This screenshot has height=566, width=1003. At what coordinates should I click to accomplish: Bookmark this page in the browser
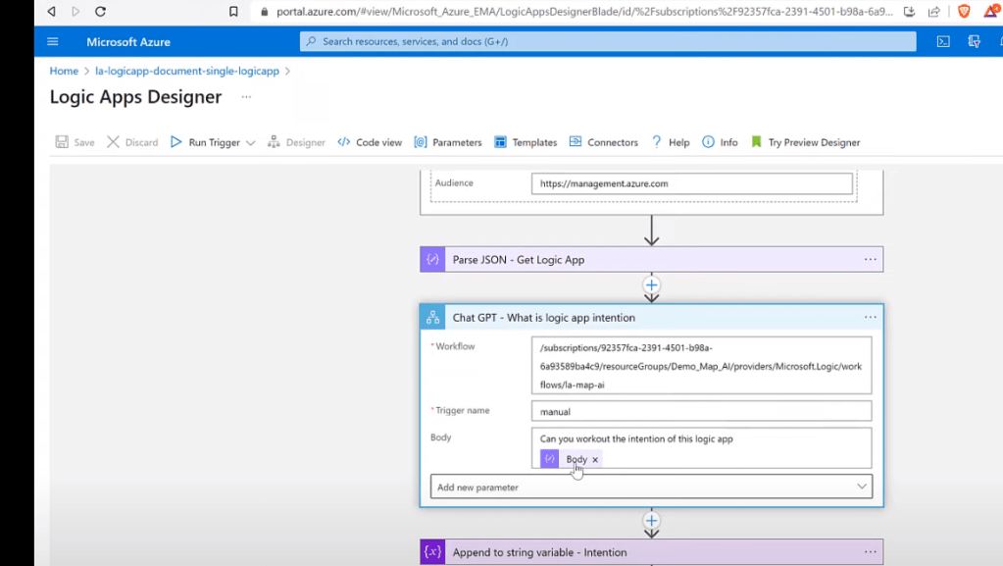tap(233, 12)
